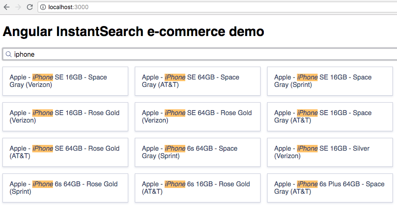This screenshot has height=207, width=397.
Task: Open iPhone SE 64GB Rose Gold Verizon card
Action: click(197, 117)
